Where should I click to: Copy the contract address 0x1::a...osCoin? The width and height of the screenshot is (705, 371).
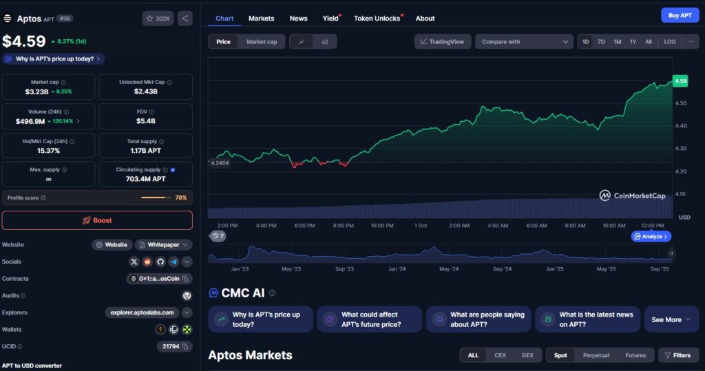(x=185, y=279)
